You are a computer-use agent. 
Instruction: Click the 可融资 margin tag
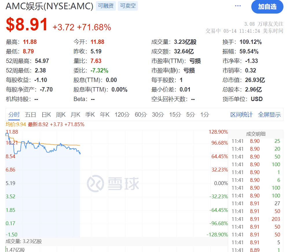pos(106,6)
